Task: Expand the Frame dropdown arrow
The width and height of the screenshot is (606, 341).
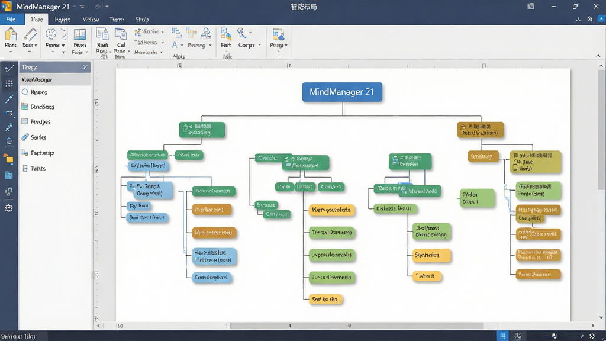Action: [x=63, y=46]
